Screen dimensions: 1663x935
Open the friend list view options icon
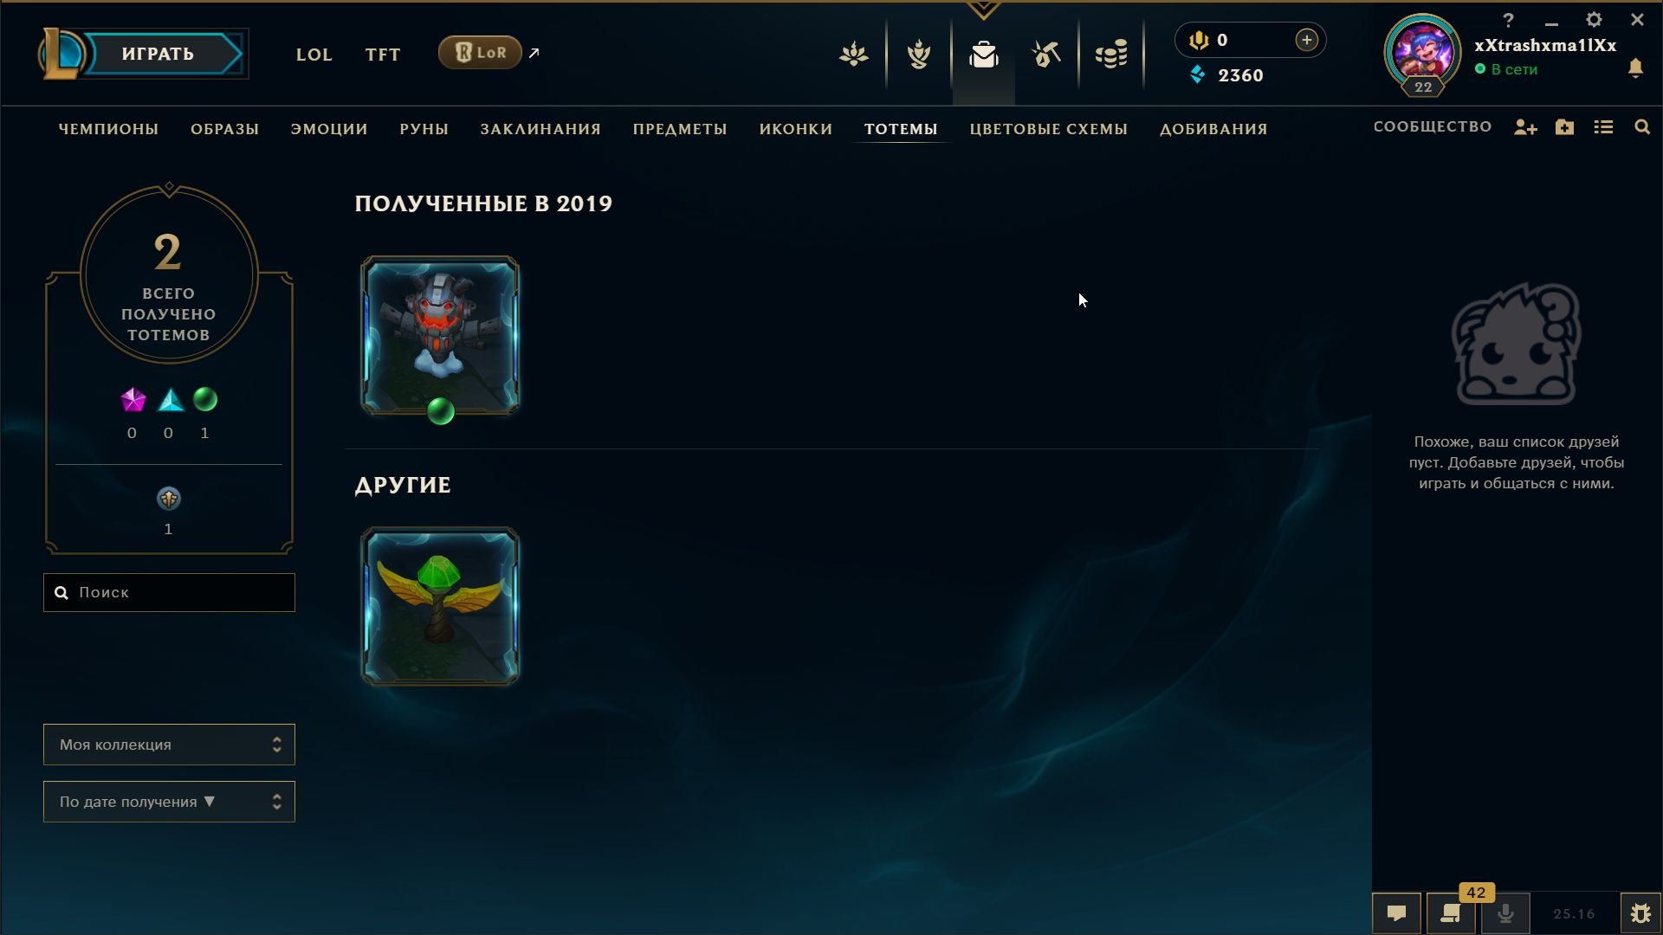(1603, 127)
